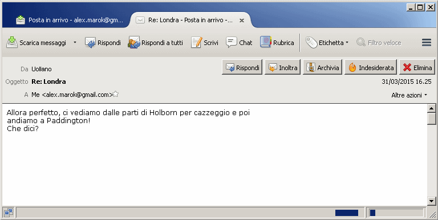Click the status bar progress meter
Viewport: 438px width, 220px height.
[396, 213]
